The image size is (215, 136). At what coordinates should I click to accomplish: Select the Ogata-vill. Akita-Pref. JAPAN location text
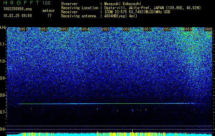coord(152,8)
